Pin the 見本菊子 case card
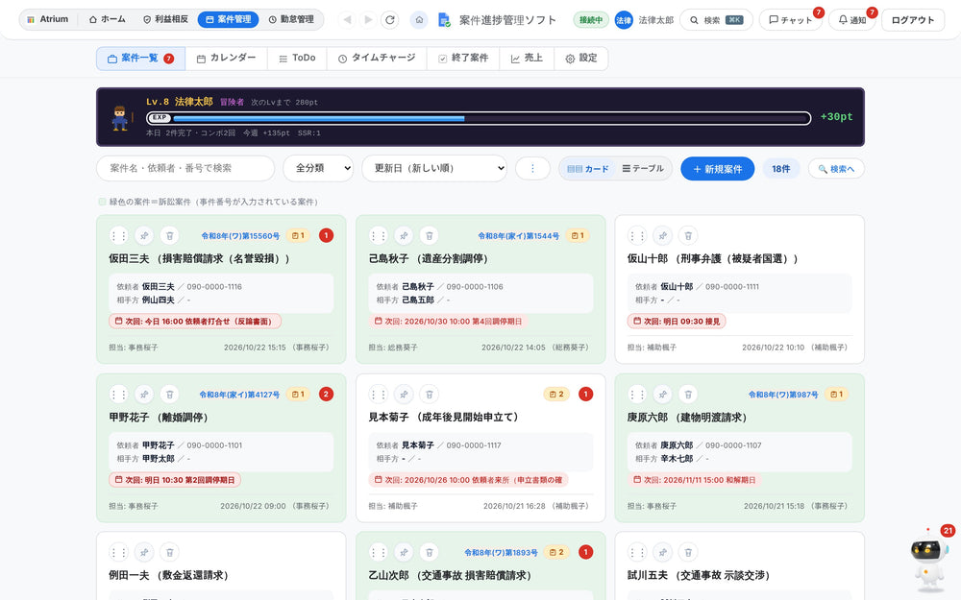961x600 pixels. pos(404,395)
